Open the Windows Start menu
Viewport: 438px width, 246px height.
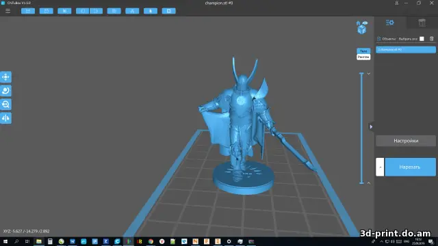[x=5, y=241]
